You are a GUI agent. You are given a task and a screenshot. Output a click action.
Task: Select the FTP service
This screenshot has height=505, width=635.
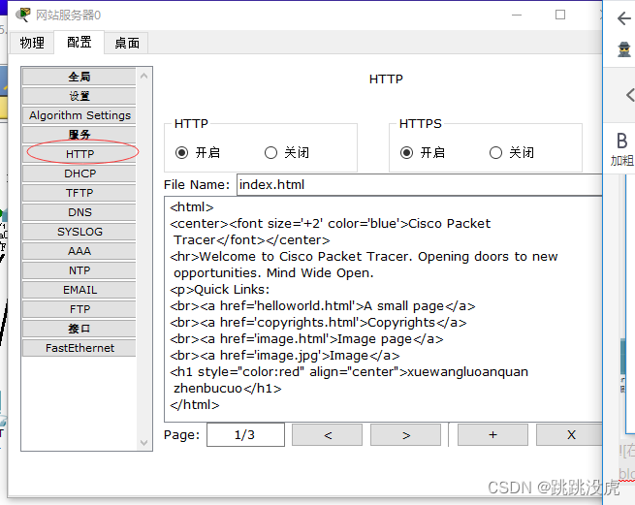(x=79, y=309)
